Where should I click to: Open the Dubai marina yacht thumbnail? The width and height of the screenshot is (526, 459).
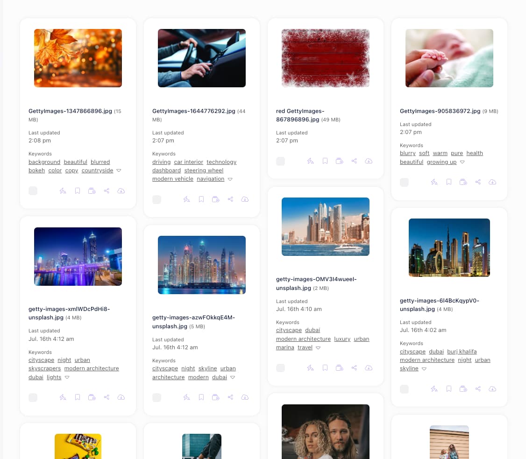[x=326, y=226]
